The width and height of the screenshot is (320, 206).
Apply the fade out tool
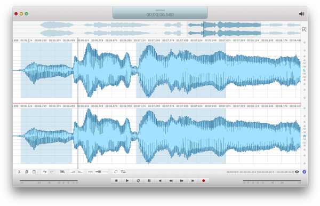pos(80,172)
